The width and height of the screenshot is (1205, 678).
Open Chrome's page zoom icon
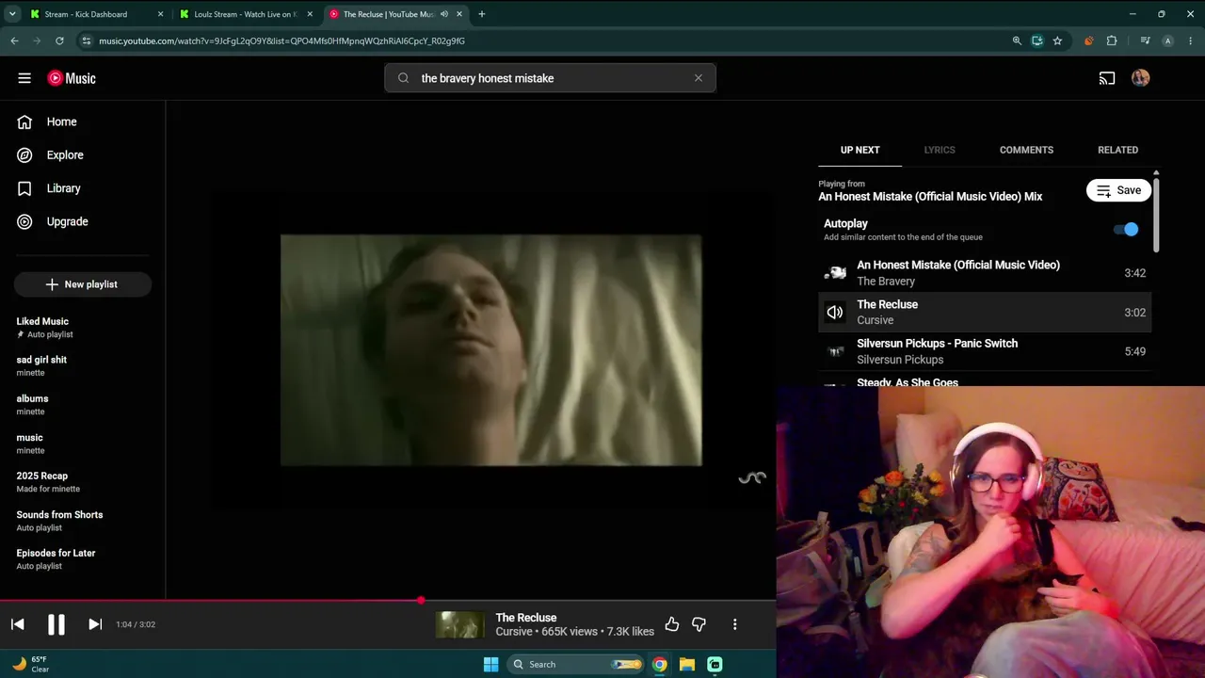(x=1017, y=40)
